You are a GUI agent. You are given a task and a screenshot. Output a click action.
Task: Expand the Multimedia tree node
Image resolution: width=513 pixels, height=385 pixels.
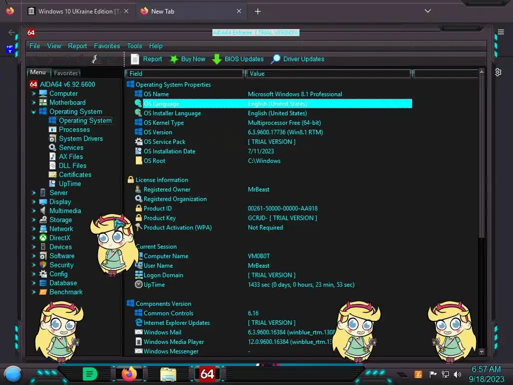[x=34, y=211]
